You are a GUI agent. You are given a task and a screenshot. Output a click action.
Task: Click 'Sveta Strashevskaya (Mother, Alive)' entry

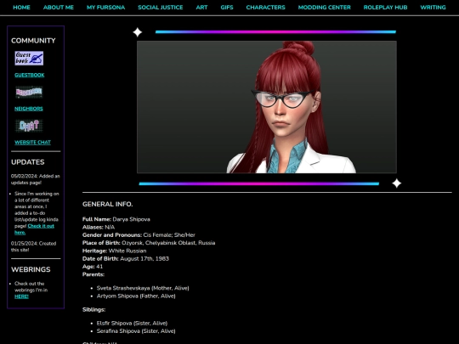tap(143, 289)
